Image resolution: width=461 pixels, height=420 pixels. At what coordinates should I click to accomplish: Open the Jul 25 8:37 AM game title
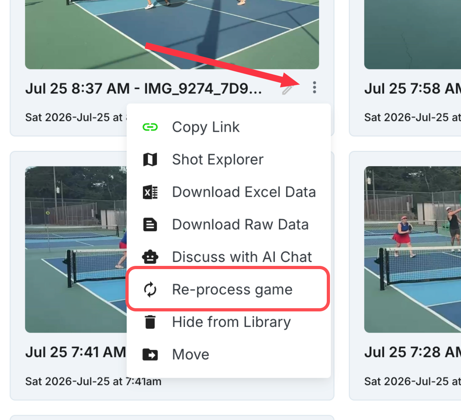click(143, 89)
